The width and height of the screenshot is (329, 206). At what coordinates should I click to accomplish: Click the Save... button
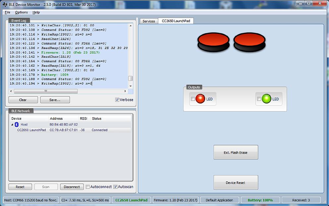[55, 100]
